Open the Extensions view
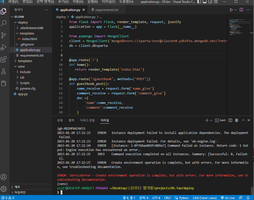Image resolution: width=254 pixels, height=200 pixels. 4,59
